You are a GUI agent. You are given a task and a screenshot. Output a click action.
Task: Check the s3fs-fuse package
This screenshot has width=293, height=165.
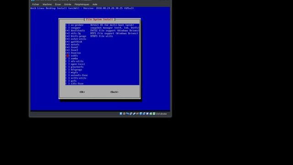click(68, 83)
